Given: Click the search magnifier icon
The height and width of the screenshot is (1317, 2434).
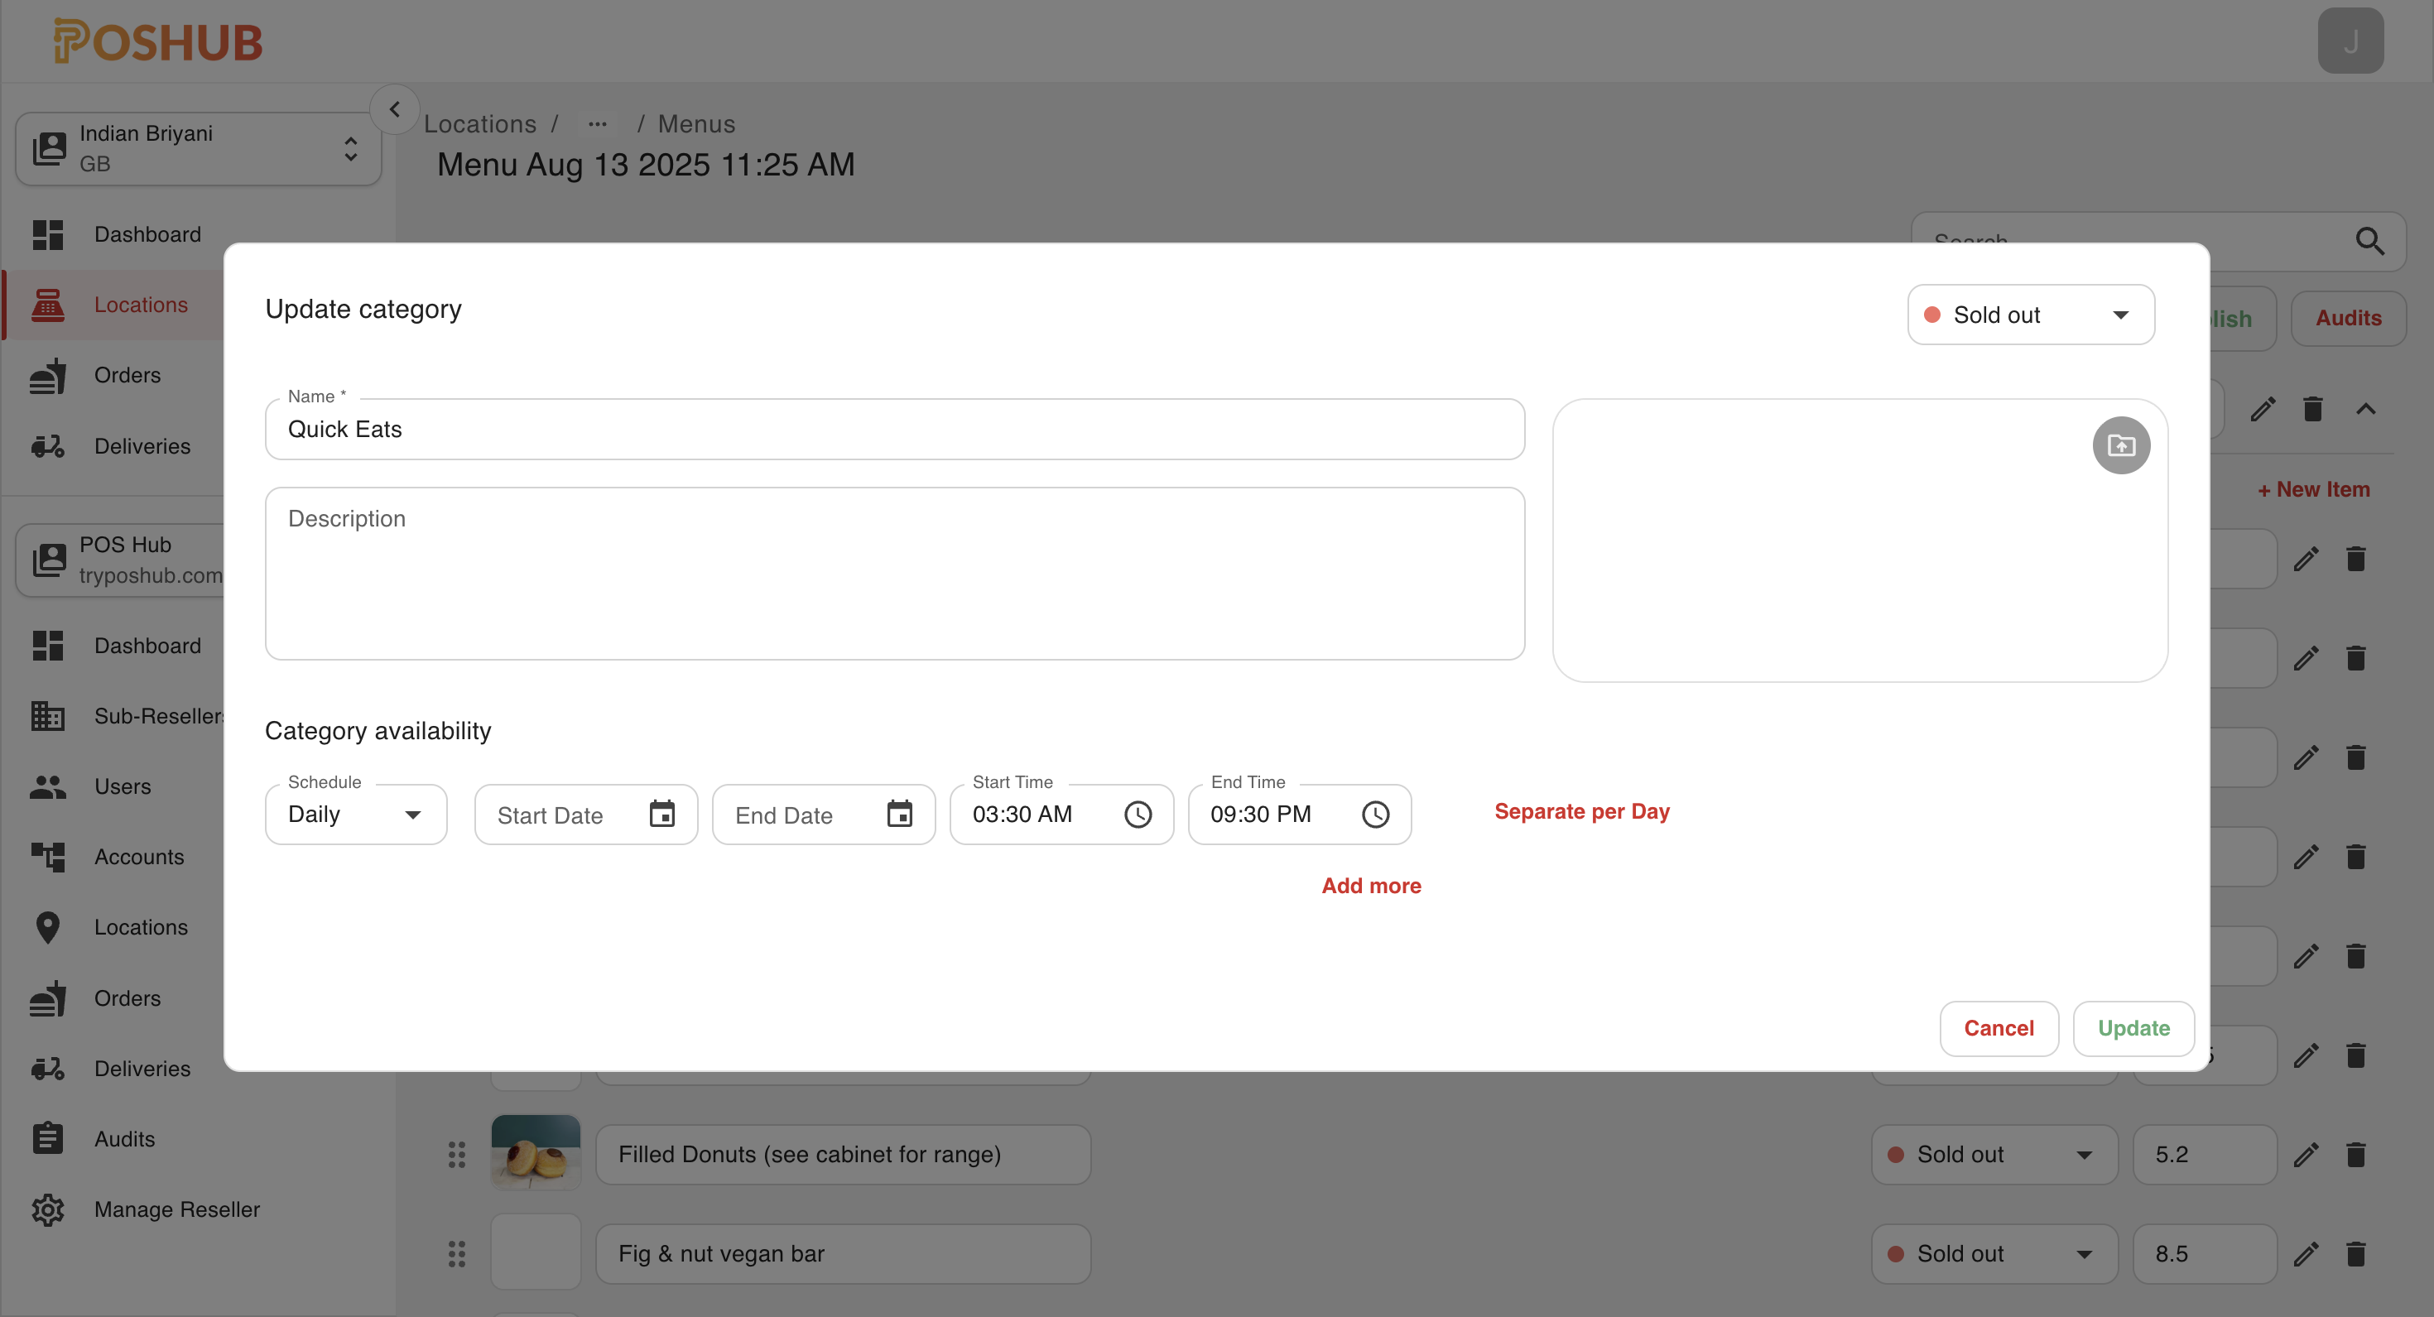Looking at the screenshot, I should tap(2369, 241).
